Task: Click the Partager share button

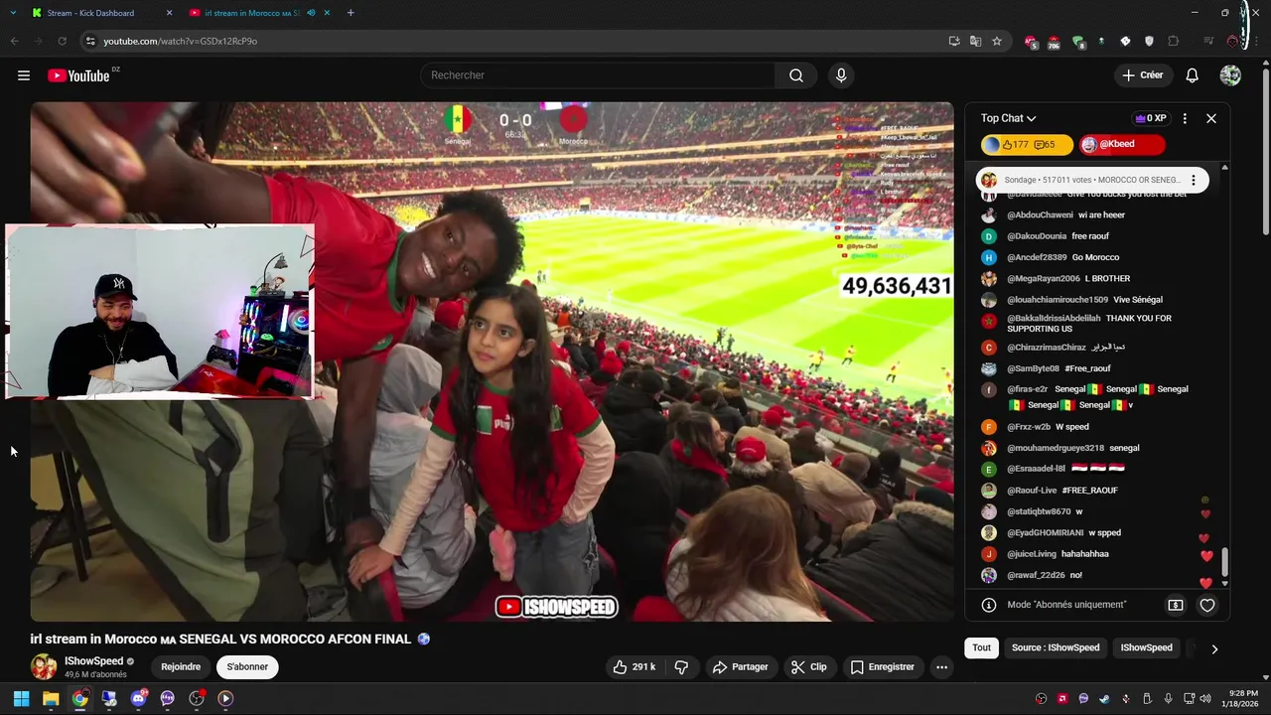Action: click(x=740, y=667)
